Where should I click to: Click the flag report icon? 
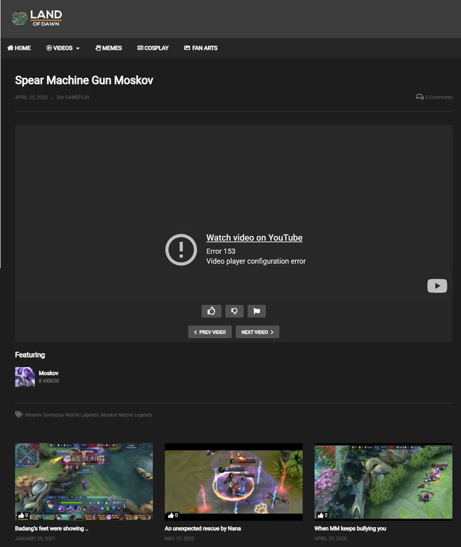[257, 311]
